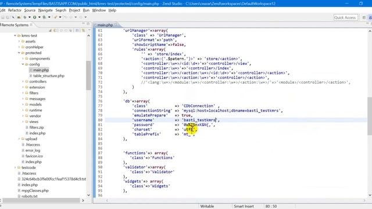This screenshot has width=372, height=209.
Task: Click the tree's horizontal scrollbar thumb
Action: (x=41, y=200)
